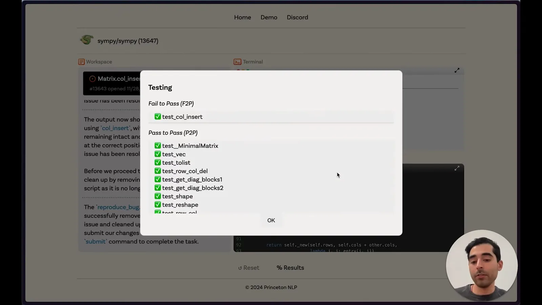Click green check next to test__MinimalMatrix
This screenshot has height=305, width=542.
(158, 145)
